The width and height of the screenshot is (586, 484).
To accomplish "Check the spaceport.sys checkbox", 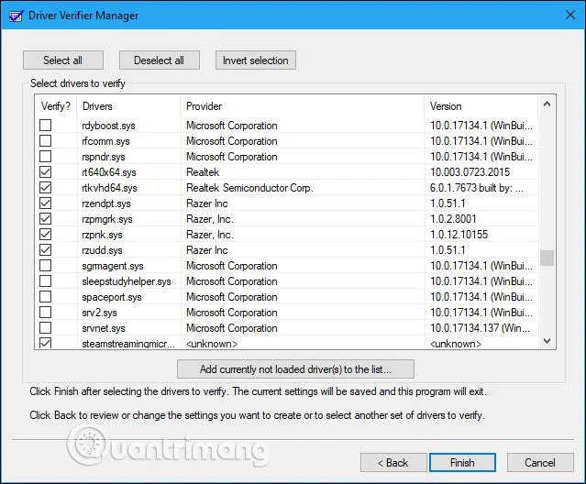I will [46, 297].
